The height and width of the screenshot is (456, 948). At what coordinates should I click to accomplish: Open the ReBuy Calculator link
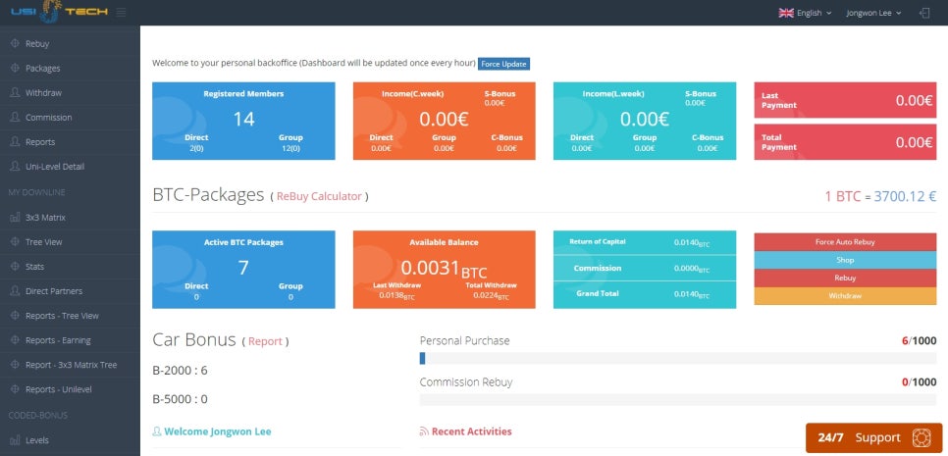tap(319, 196)
